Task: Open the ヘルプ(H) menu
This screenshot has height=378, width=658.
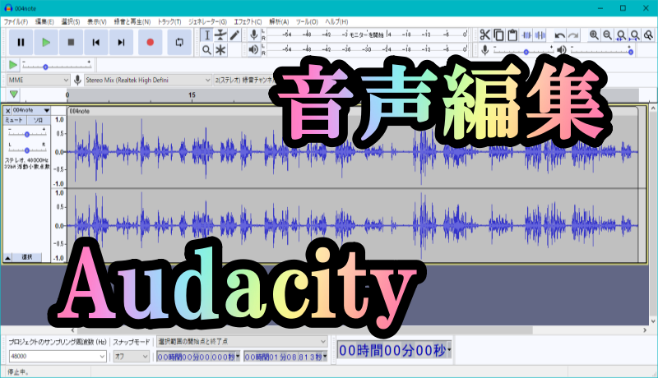Action: pos(336,21)
